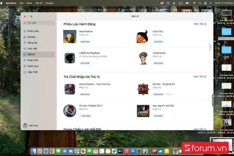The width and height of the screenshot is (234, 156).
Task: Click the Star Wars™: KOTOR title
Action: pyautogui.click(x=163, y=106)
